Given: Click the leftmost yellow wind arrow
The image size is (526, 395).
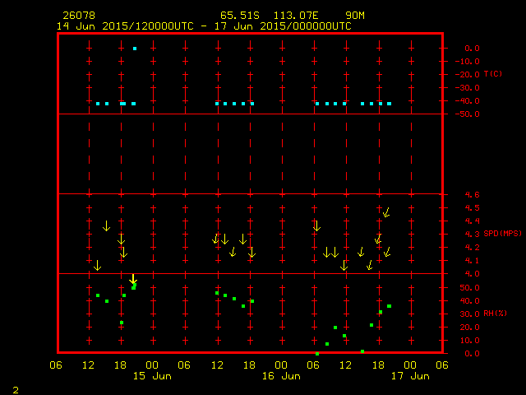Looking at the screenshot, I should (97, 265).
